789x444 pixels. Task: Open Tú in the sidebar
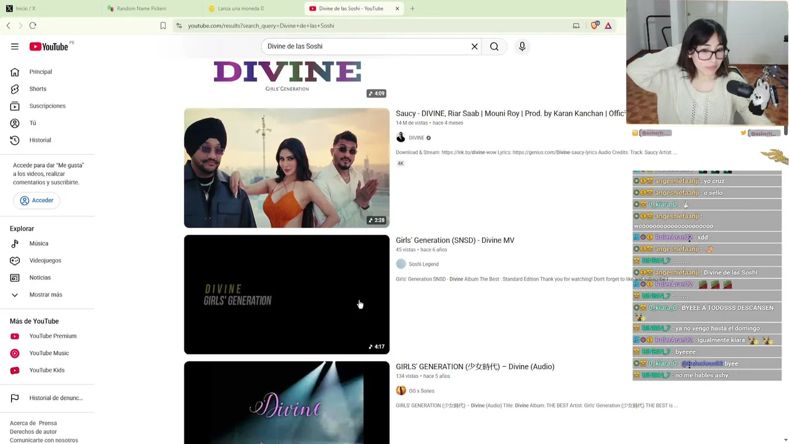(33, 123)
